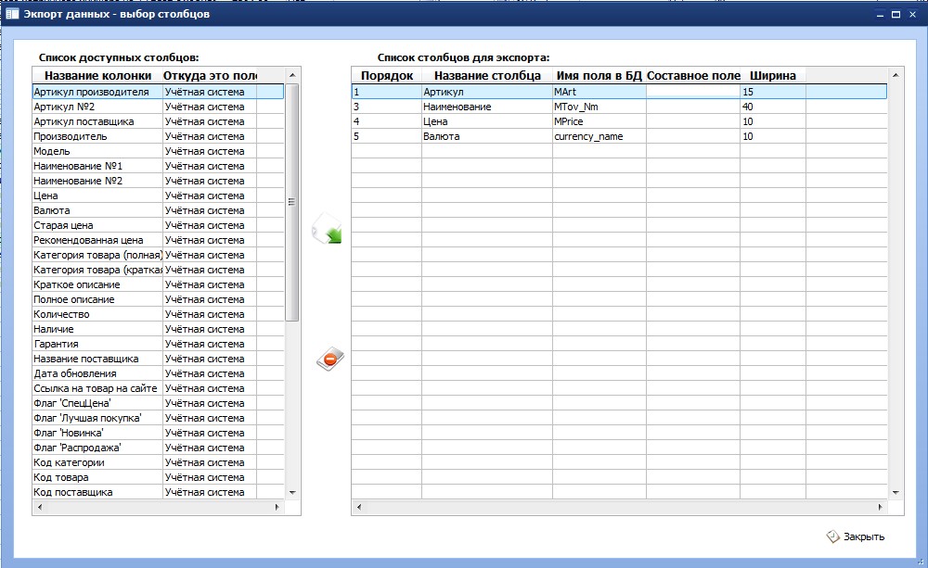Select row Флаг 'Новинка'

158,433
